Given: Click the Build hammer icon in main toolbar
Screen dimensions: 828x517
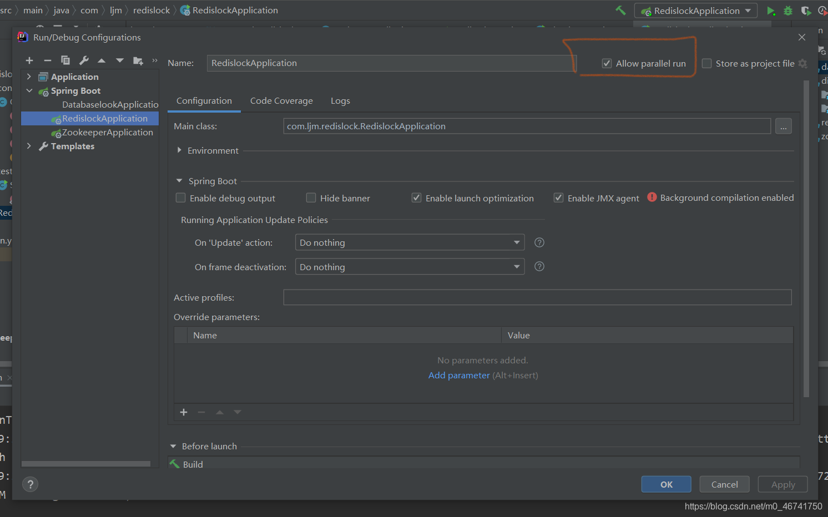Looking at the screenshot, I should point(620,10).
